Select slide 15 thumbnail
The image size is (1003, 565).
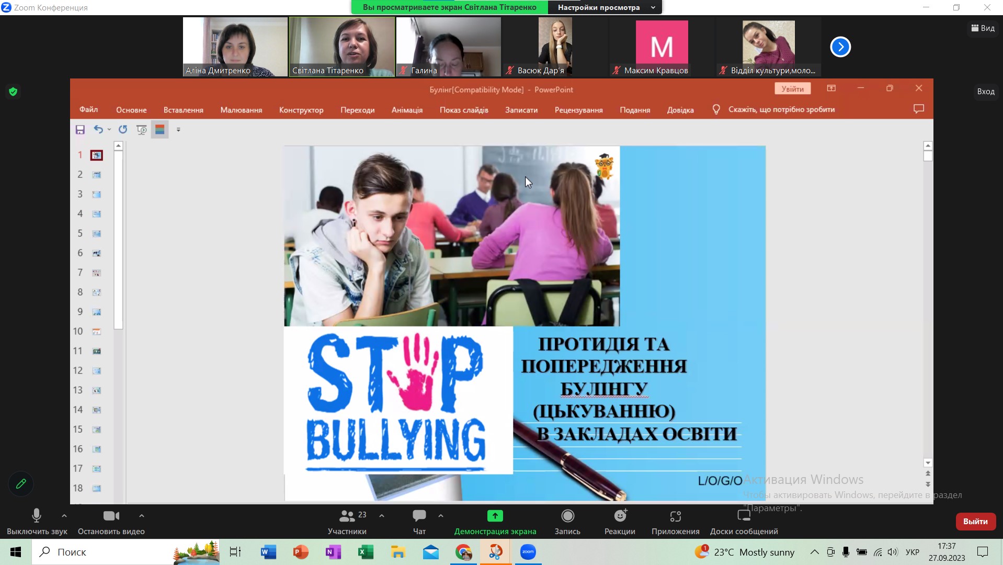click(97, 430)
